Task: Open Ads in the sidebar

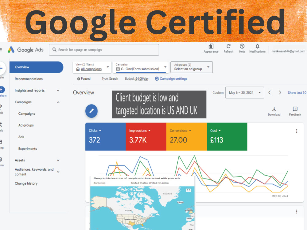Action: 21,137
